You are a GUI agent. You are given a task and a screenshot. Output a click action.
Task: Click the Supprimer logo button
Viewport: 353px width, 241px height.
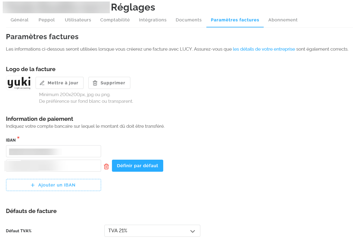pos(109,83)
